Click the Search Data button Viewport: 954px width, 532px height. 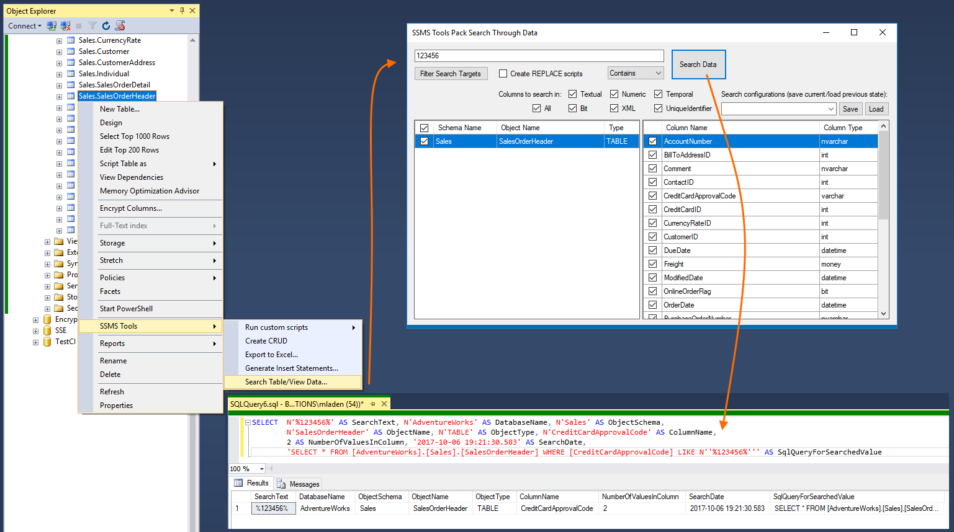pyautogui.click(x=698, y=64)
